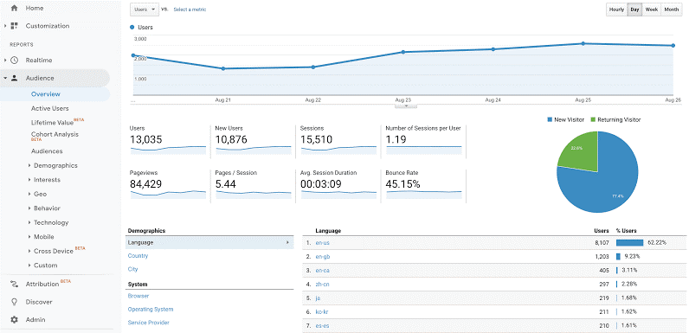Viewport: 689px width, 333px height.
Task: Switch chart granularity to Hourly
Action: (x=616, y=10)
